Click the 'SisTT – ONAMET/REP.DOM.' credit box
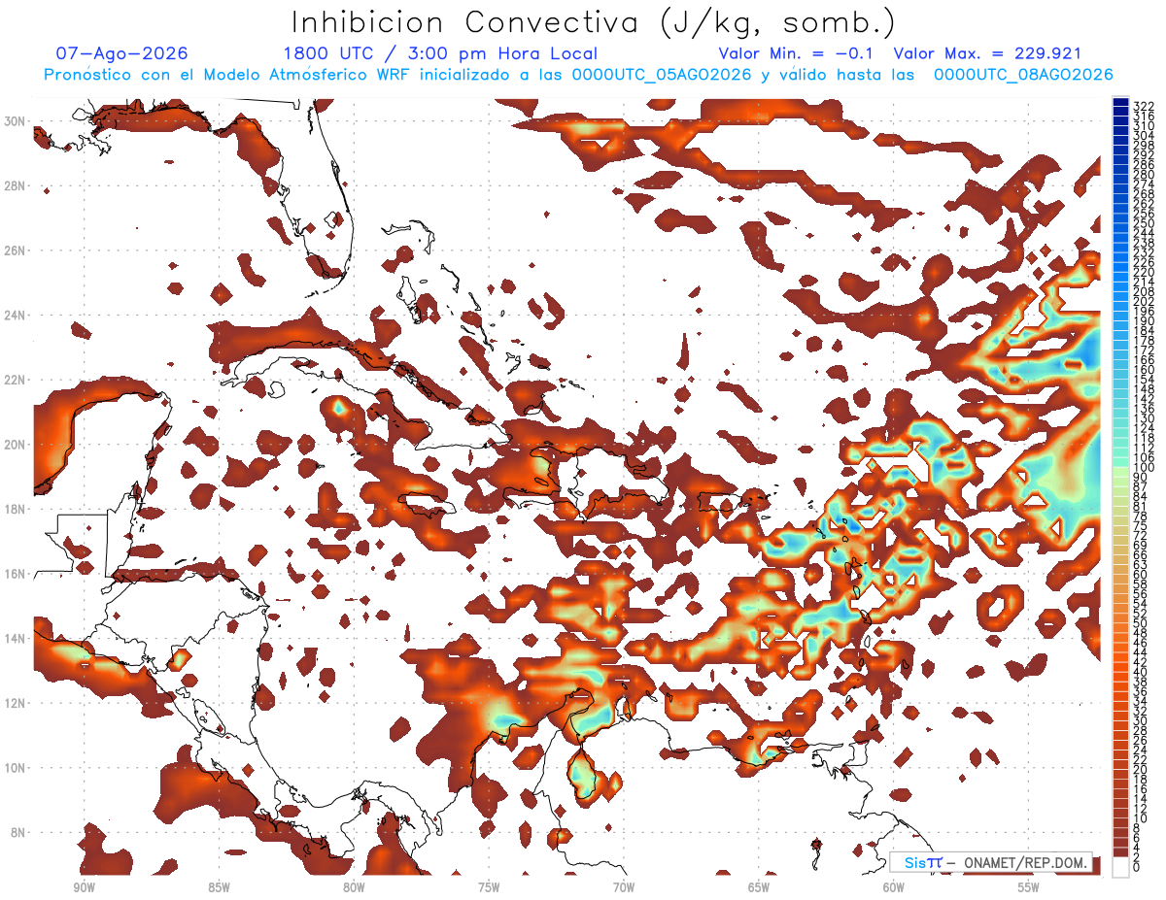The width and height of the screenshot is (1166, 900). [990, 863]
